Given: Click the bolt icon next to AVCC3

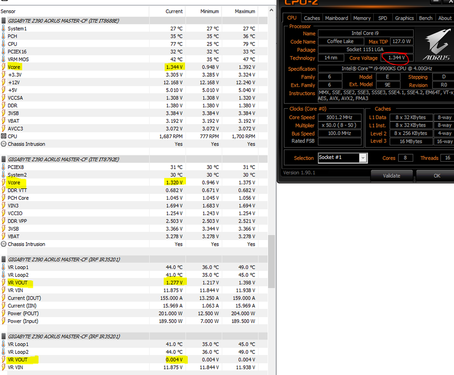Looking at the screenshot, I should pos(3,128).
